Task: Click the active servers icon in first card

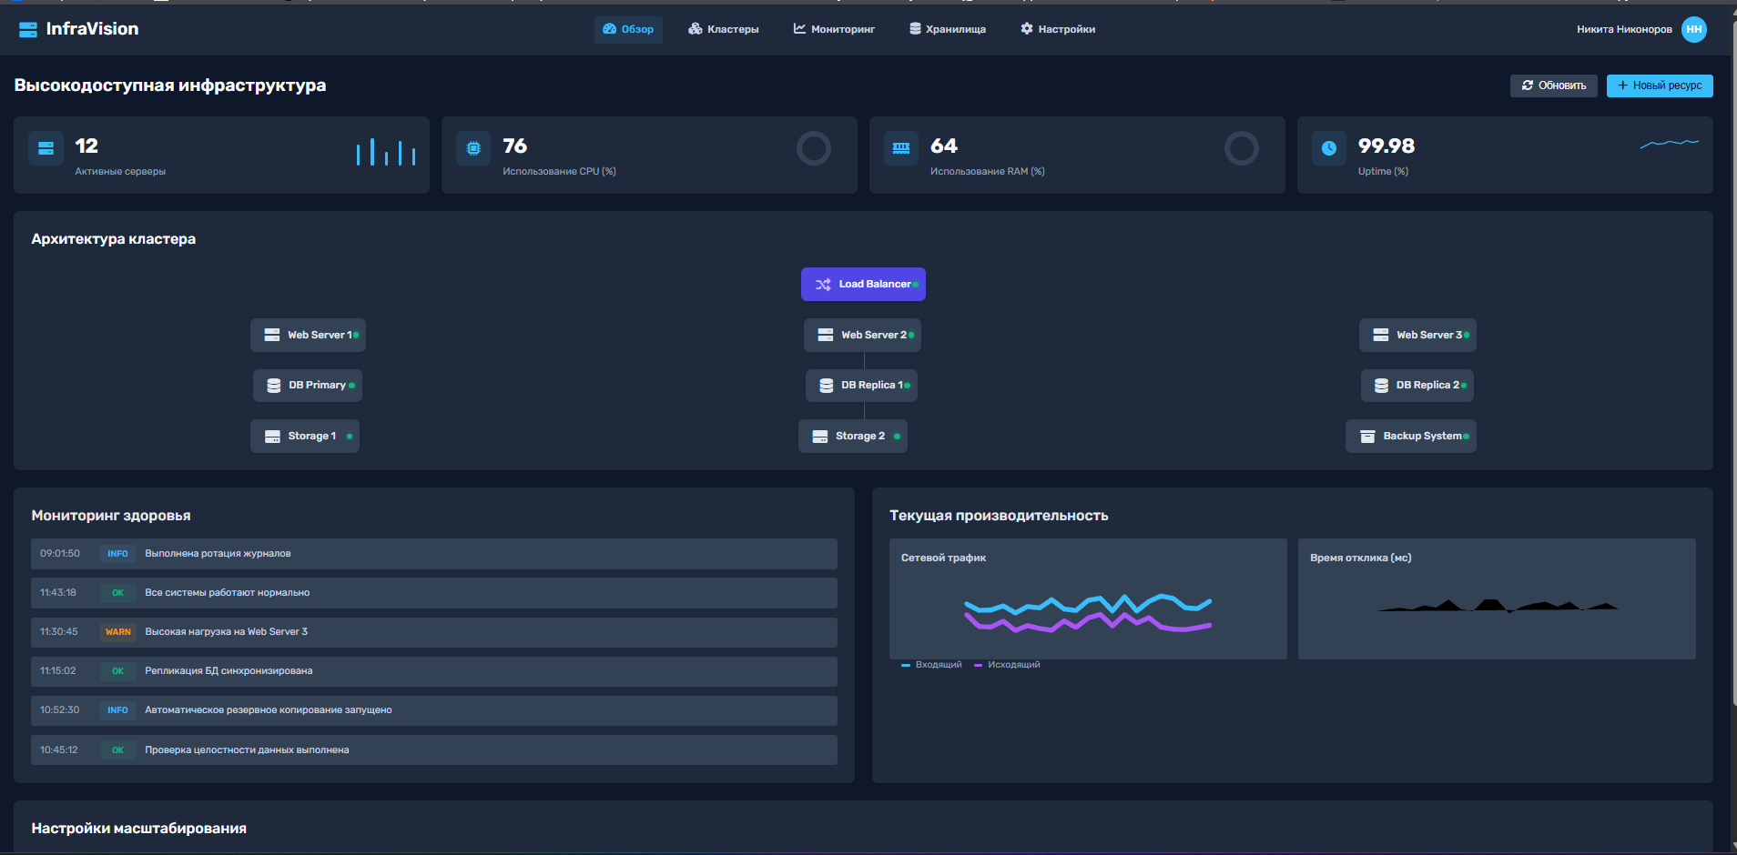Action: (46, 148)
